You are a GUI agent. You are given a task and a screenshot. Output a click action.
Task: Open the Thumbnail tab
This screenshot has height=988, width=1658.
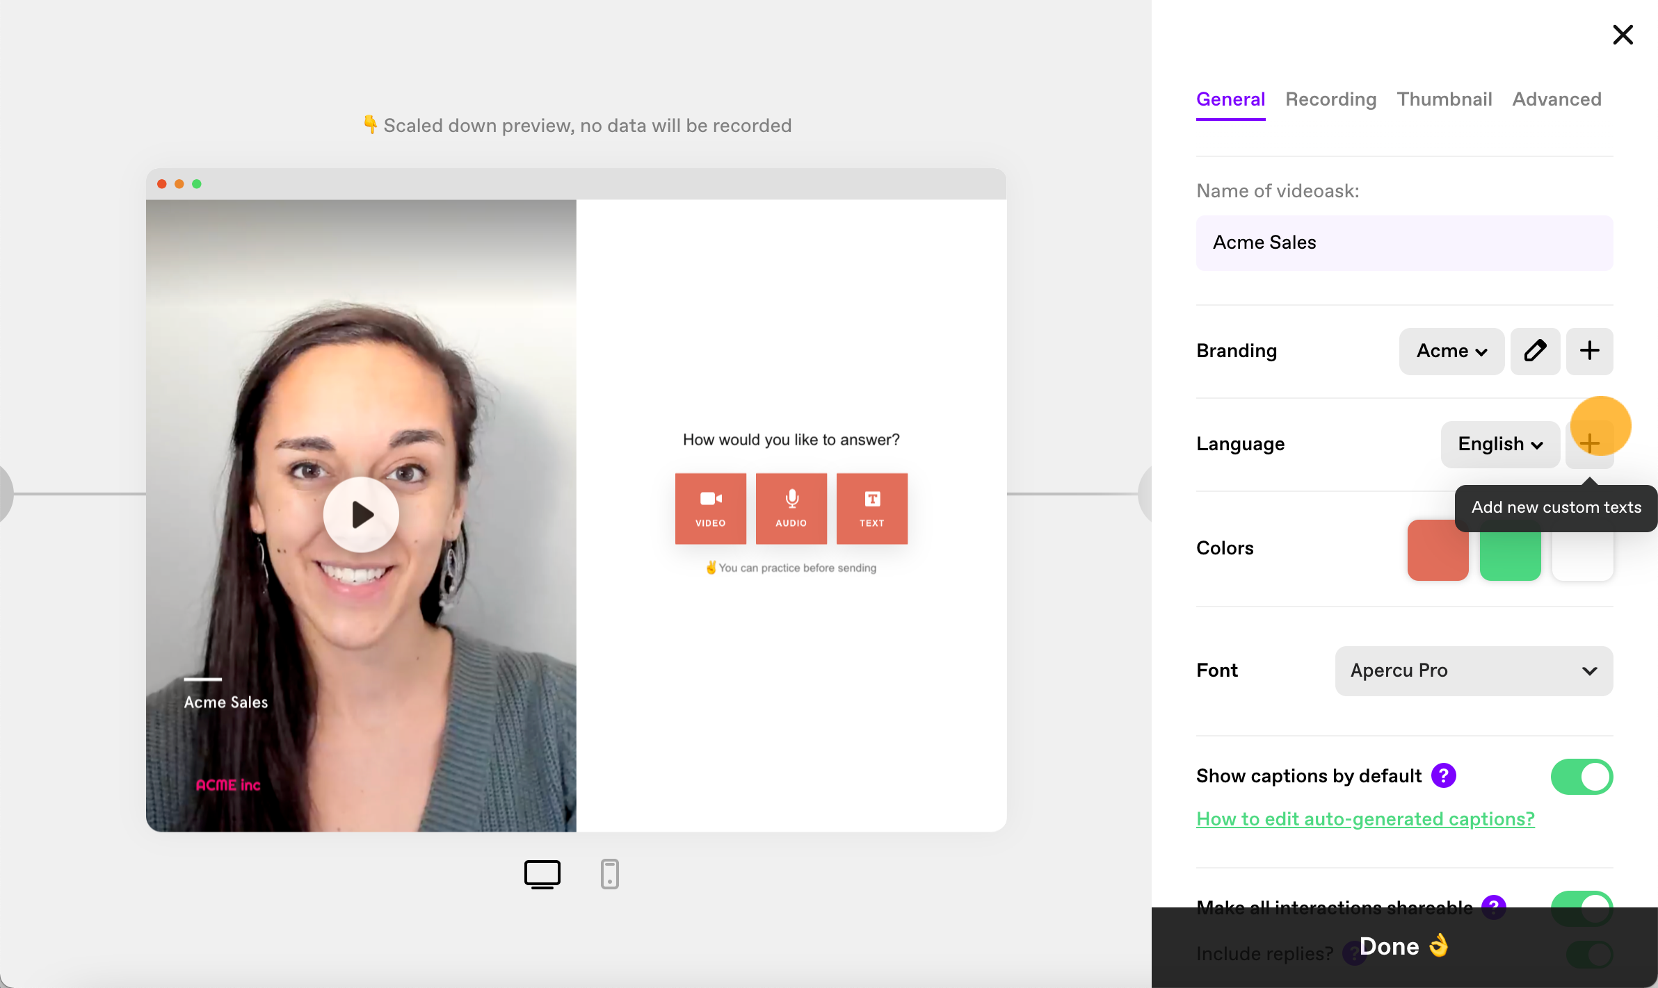pyautogui.click(x=1444, y=99)
